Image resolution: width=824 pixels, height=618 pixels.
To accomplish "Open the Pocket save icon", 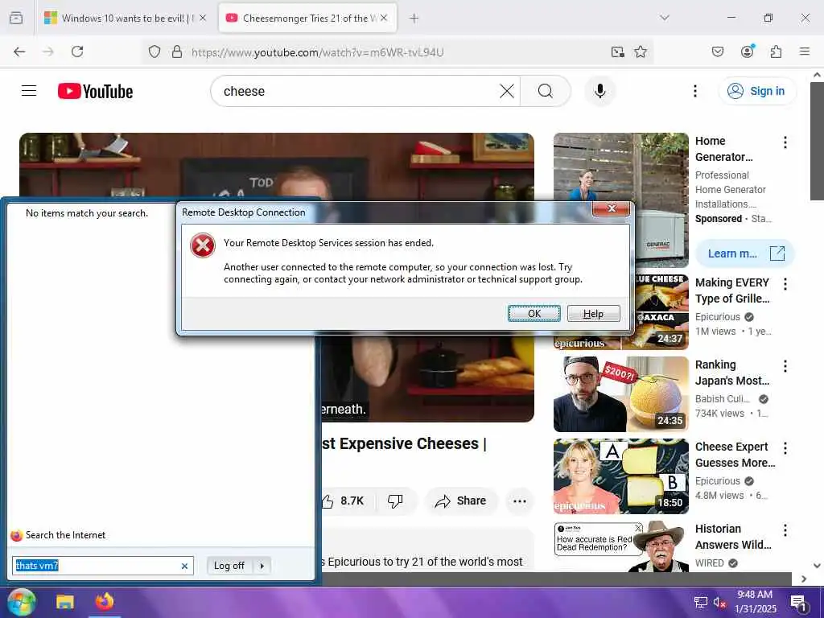I will pyautogui.click(x=717, y=51).
